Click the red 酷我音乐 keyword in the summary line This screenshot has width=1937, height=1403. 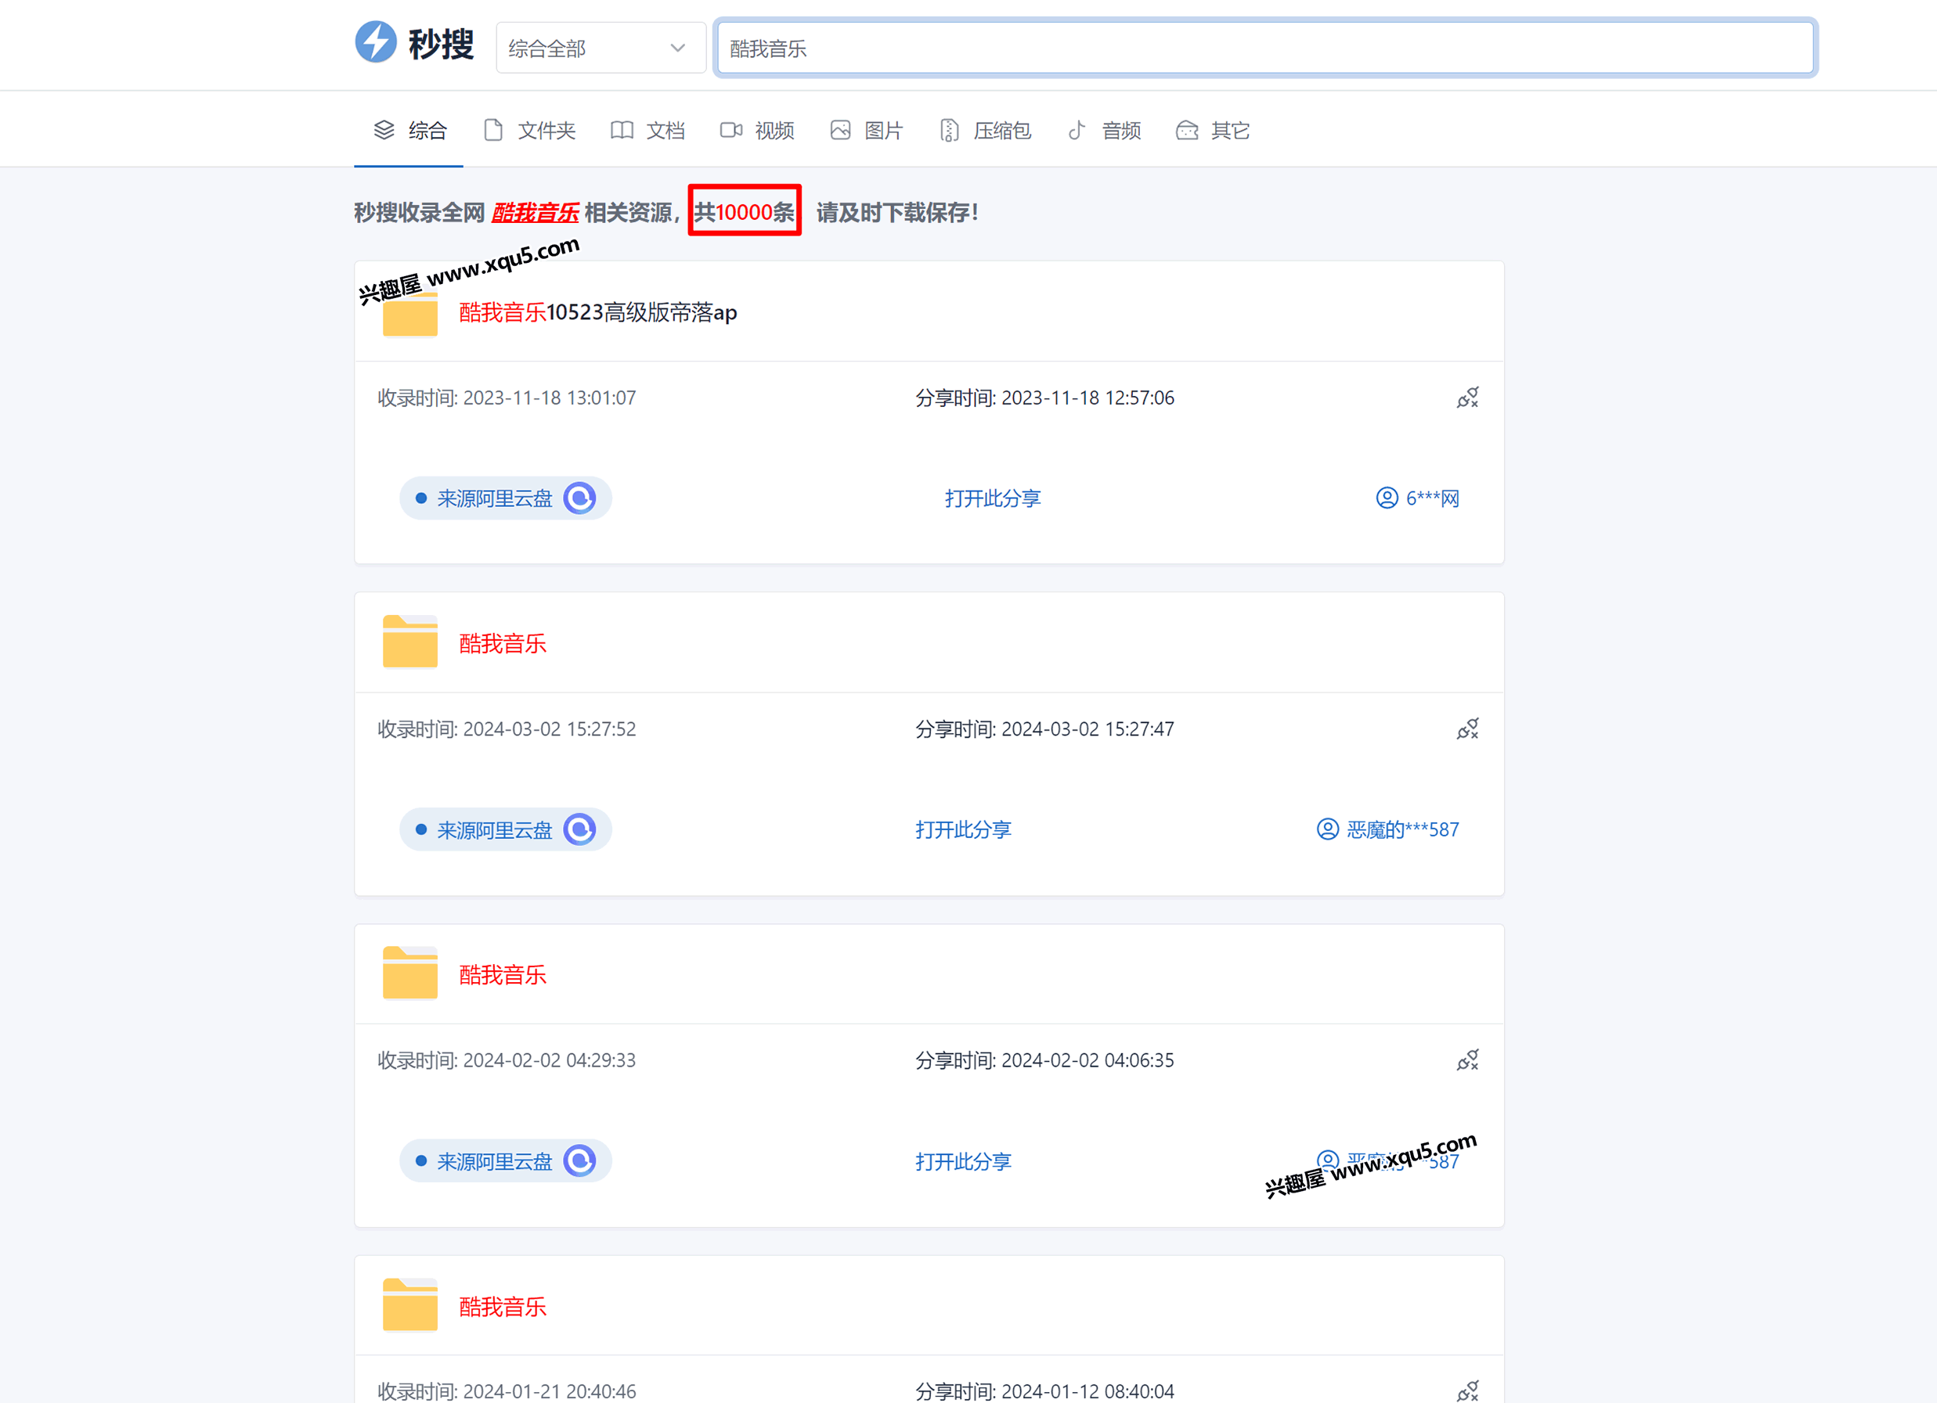click(x=536, y=213)
